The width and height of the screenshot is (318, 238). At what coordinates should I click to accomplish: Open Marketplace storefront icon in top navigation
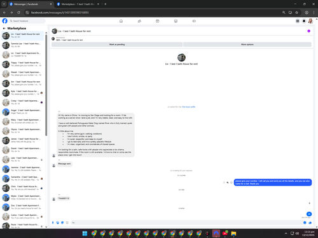[176, 21]
